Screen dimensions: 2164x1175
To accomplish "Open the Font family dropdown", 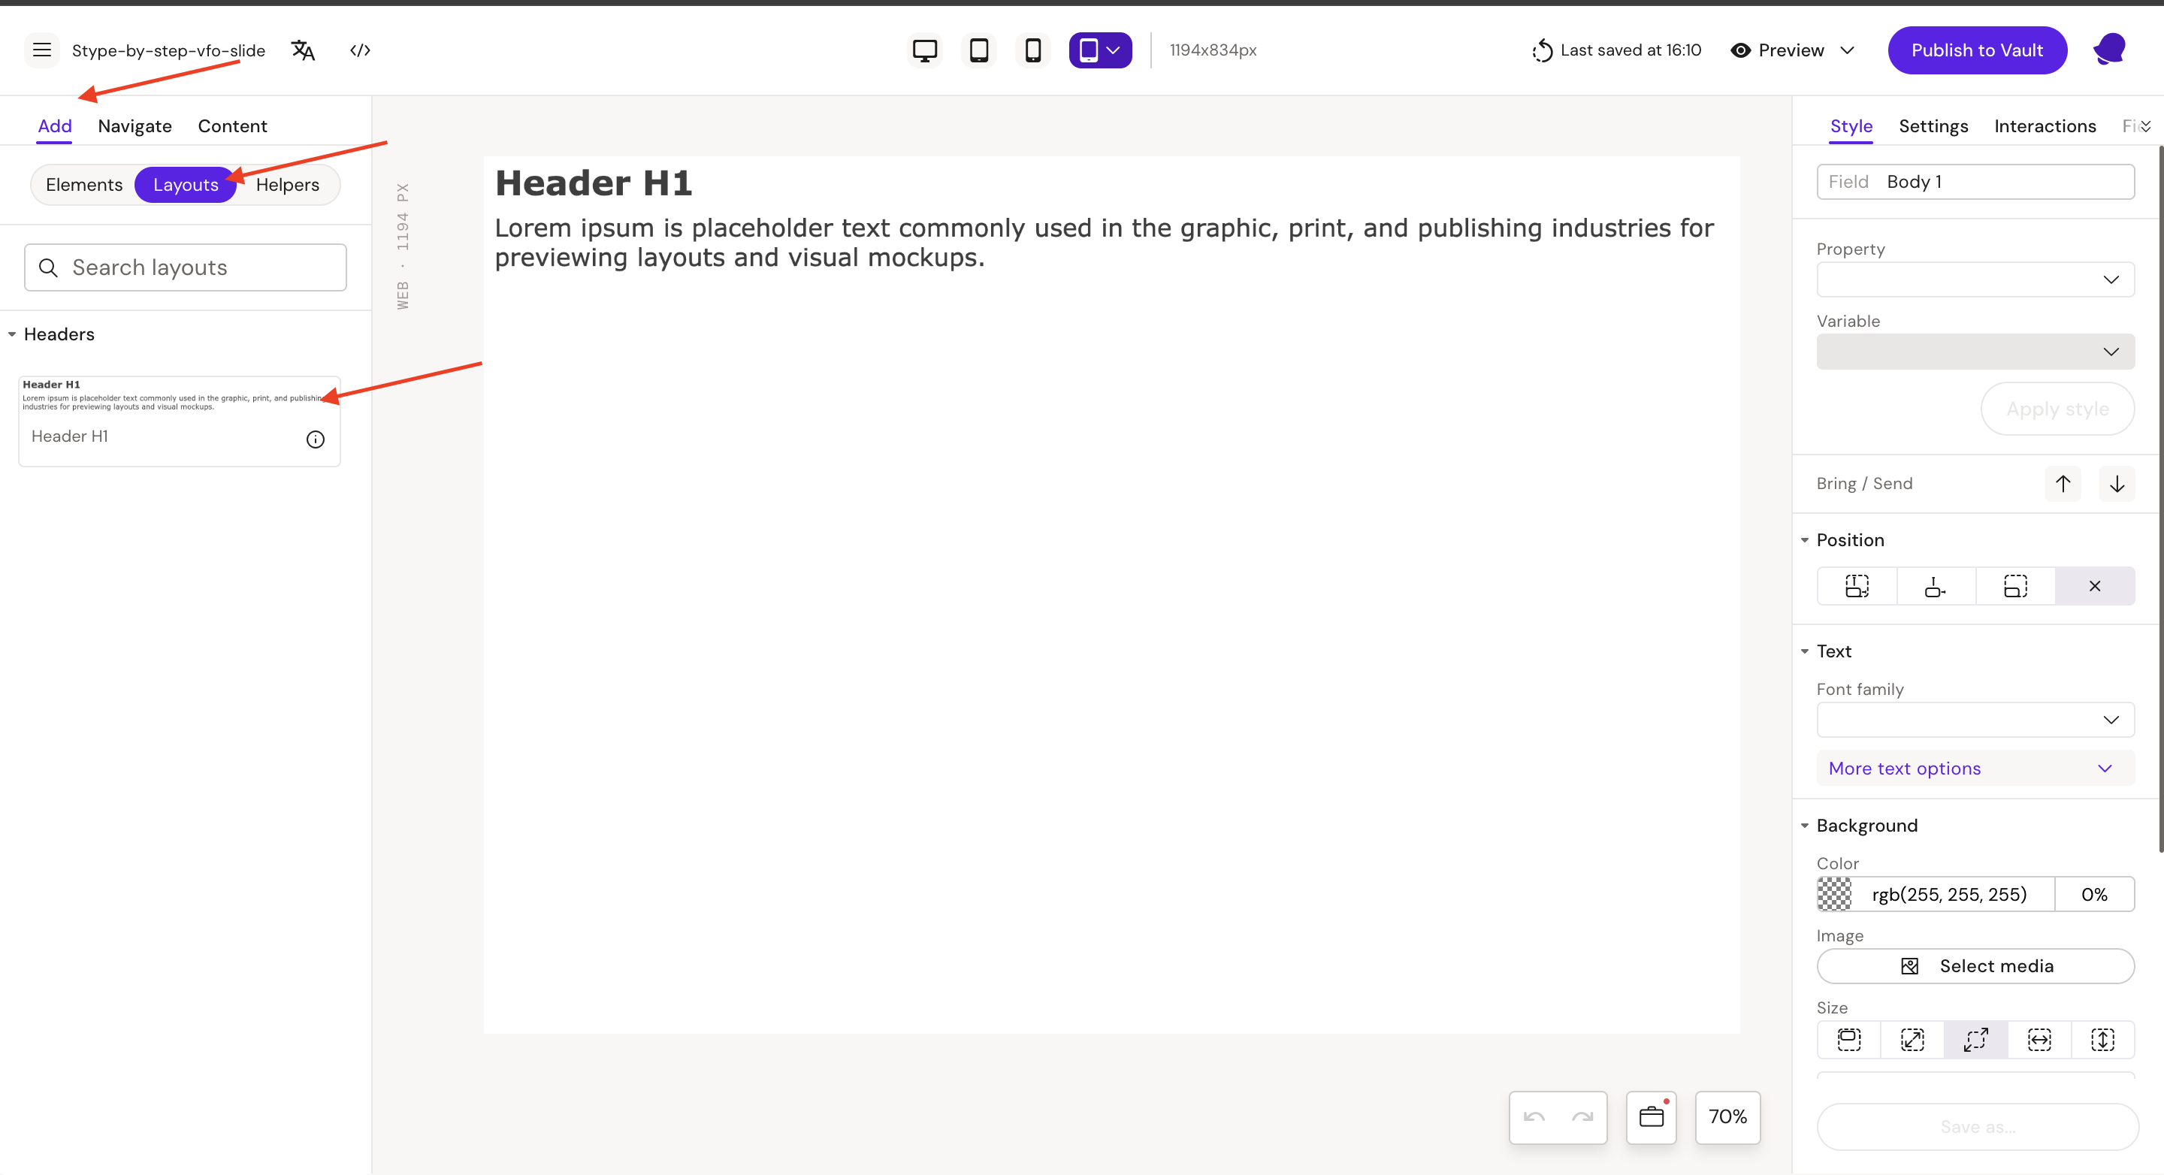I will pos(1975,720).
